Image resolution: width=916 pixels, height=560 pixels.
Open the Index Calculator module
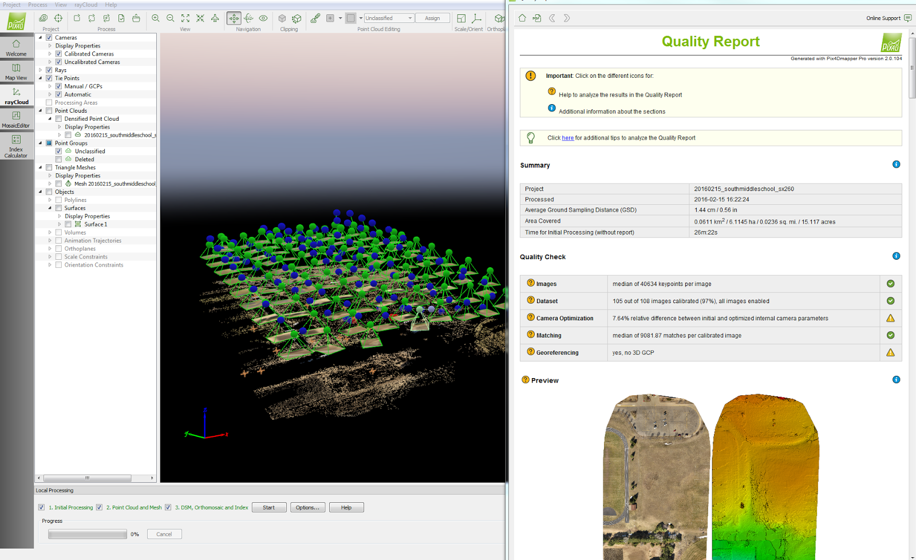(15, 144)
